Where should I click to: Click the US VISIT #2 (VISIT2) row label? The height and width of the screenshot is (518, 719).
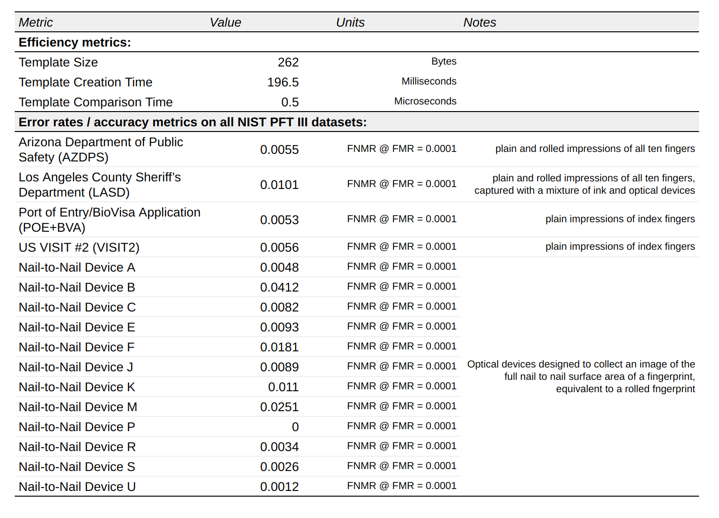tap(79, 247)
